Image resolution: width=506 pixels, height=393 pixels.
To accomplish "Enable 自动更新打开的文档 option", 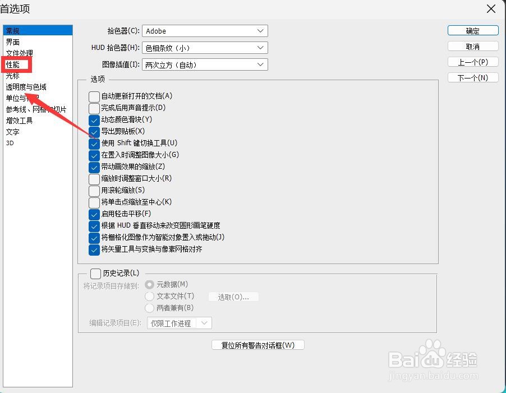I will [x=94, y=96].
